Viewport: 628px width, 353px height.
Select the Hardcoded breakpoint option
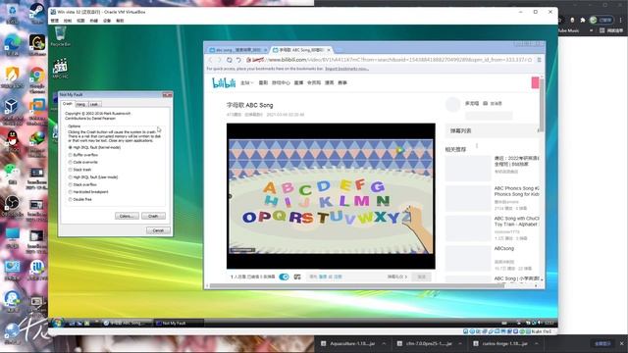click(x=88, y=192)
